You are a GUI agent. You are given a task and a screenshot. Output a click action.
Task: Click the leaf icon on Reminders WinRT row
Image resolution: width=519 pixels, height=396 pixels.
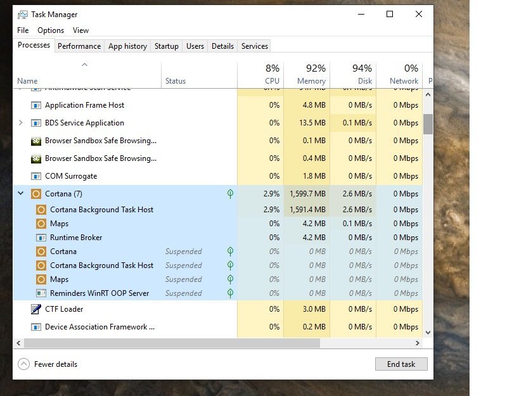[231, 293]
